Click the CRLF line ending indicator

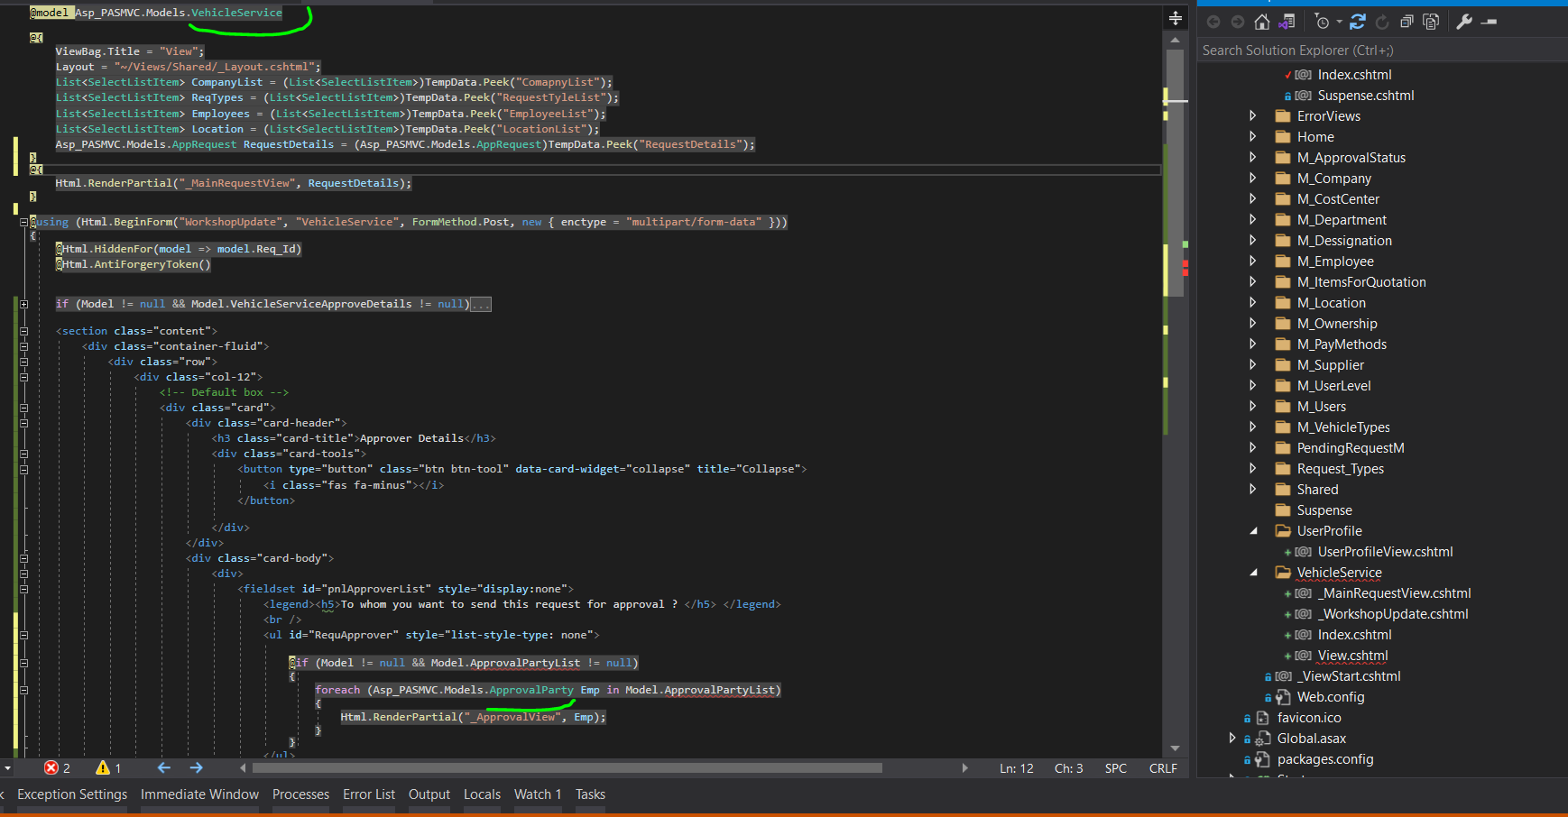[1163, 768]
